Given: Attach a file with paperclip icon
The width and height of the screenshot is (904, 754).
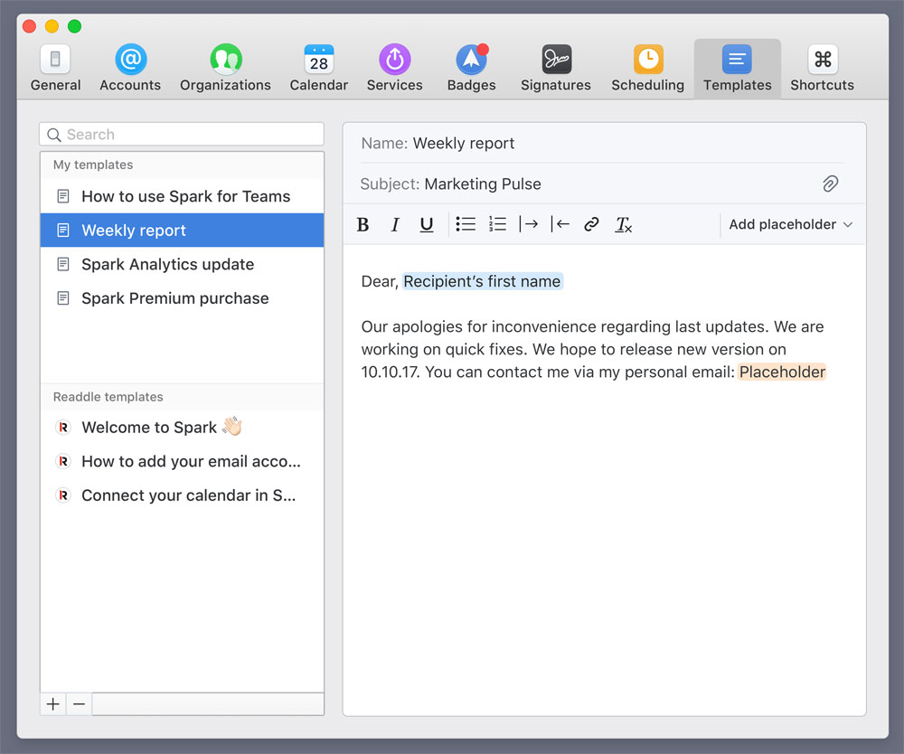Looking at the screenshot, I should click(x=830, y=184).
